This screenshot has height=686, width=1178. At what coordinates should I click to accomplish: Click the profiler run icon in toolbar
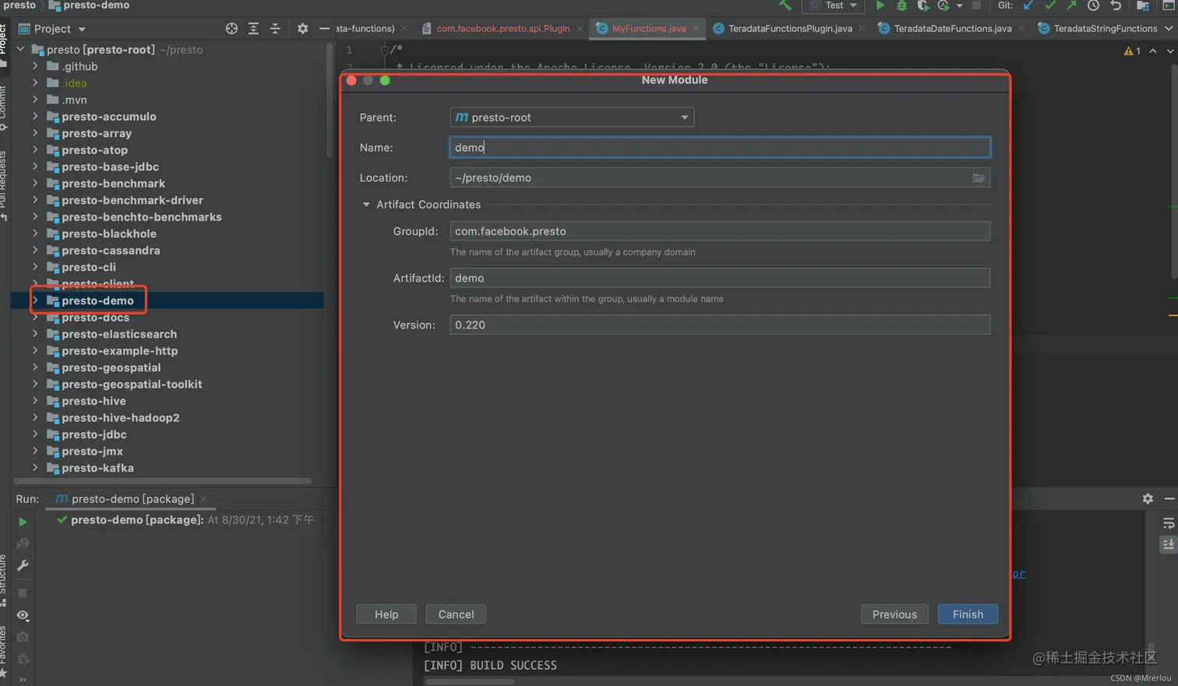pos(943,5)
